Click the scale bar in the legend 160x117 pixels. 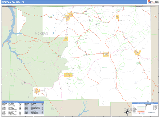152,112
